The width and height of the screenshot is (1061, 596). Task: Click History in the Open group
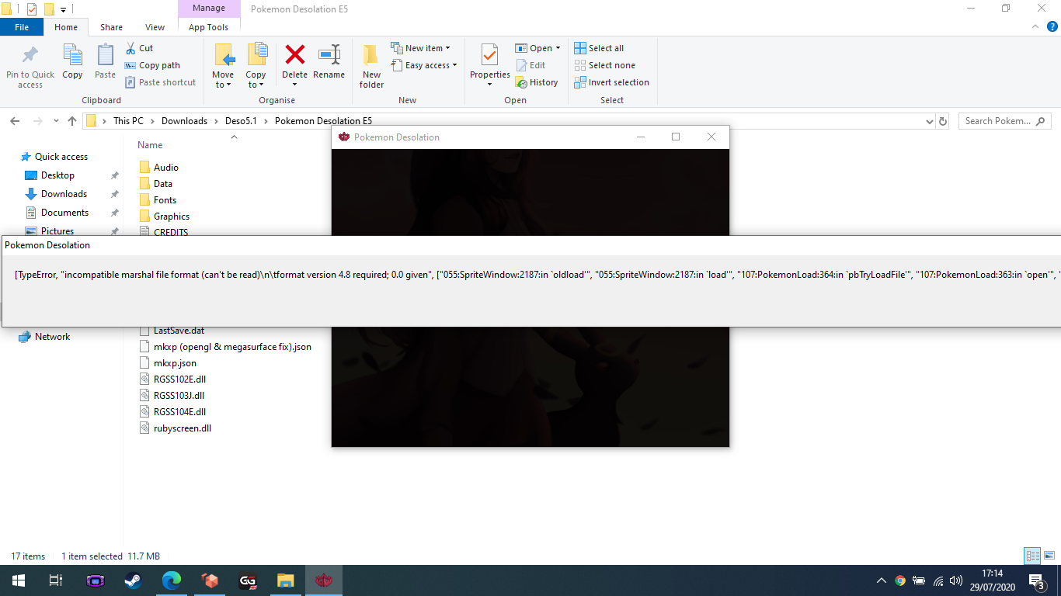pos(536,82)
